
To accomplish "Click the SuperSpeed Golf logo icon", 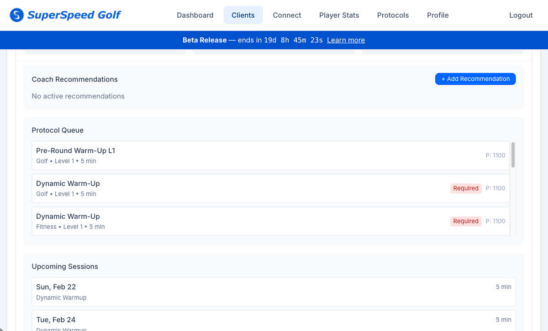I will (17, 15).
